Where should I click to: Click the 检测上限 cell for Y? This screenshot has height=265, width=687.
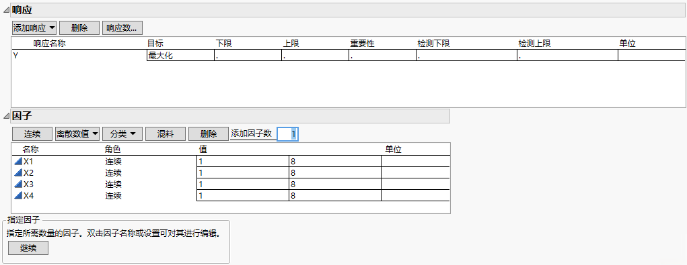[x=568, y=56]
